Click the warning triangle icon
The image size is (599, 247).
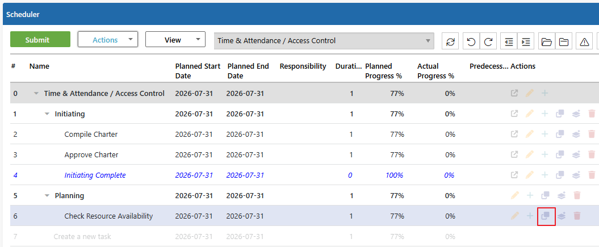pyautogui.click(x=584, y=41)
